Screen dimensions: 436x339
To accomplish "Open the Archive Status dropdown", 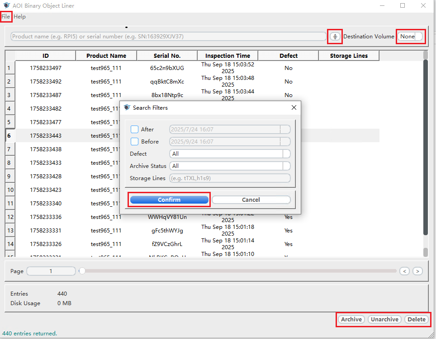I will [x=230, y=166].
